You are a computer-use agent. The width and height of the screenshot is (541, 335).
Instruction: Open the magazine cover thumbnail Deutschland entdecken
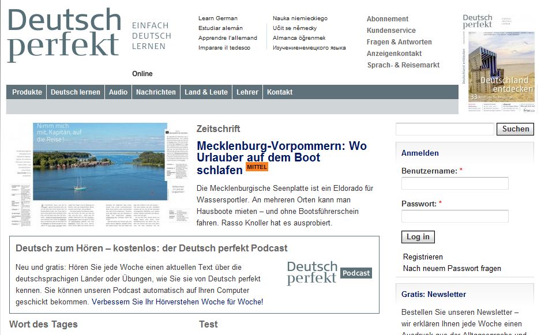pos(498,63)
